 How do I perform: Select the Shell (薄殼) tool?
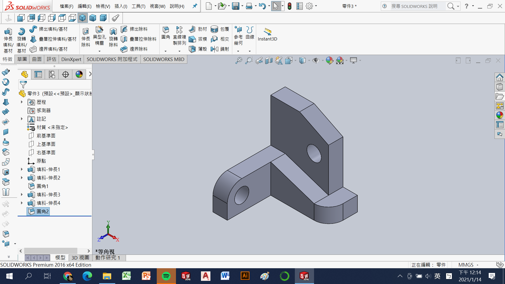click(193, 49)
